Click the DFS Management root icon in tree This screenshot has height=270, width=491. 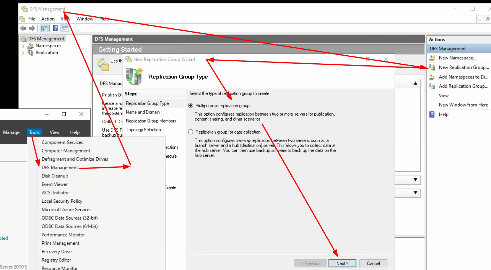(23, 39)
